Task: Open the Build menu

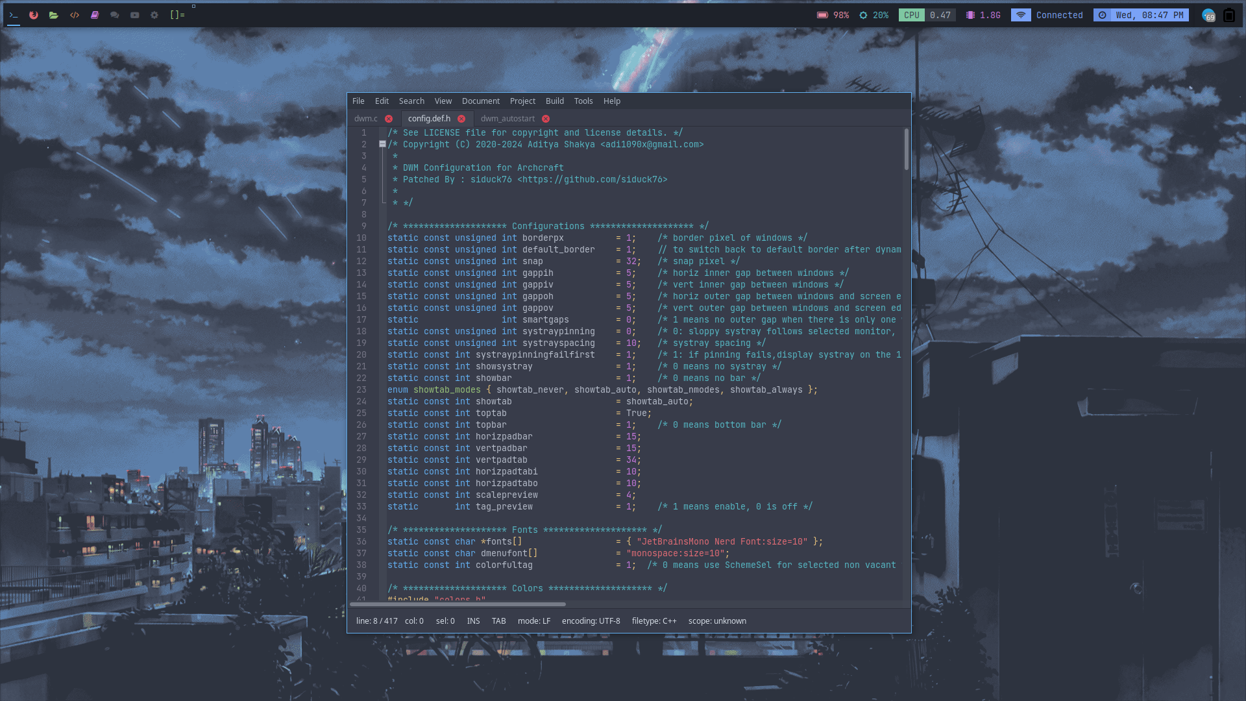Action: point(554,101)
